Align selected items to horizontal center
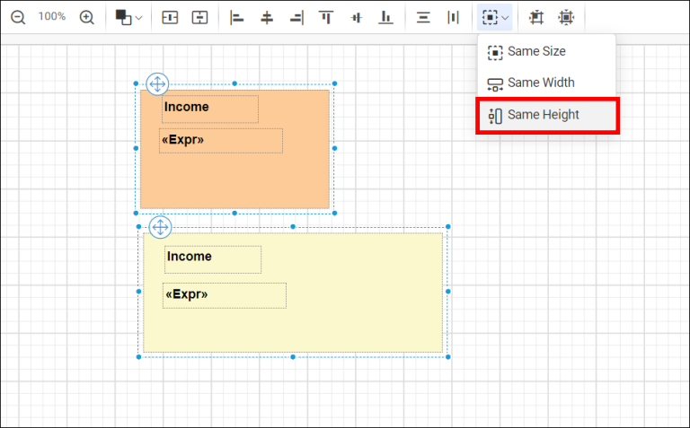 [267, 18]
